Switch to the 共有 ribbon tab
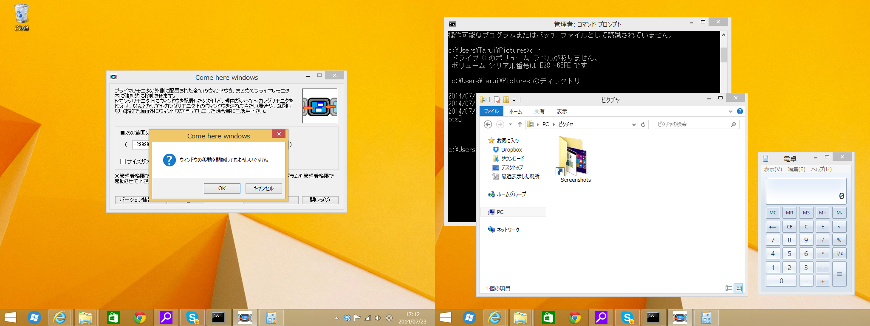Screen dimensions: 870x326 point(540,111)
